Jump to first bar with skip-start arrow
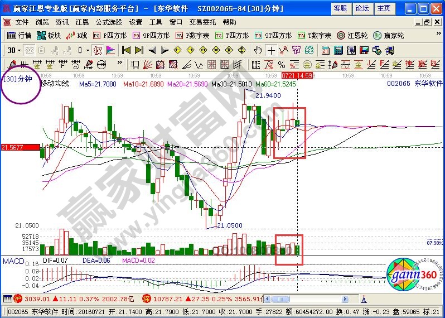This screenshot has height=318, width=445. [125, 50]
